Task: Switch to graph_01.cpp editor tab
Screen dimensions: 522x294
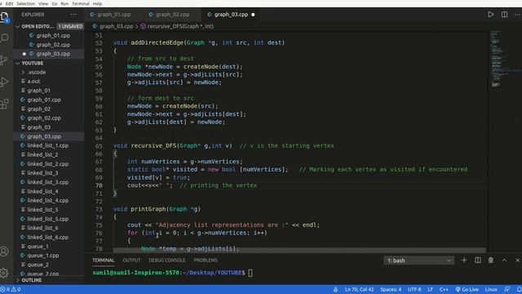Action: point(114,15)
